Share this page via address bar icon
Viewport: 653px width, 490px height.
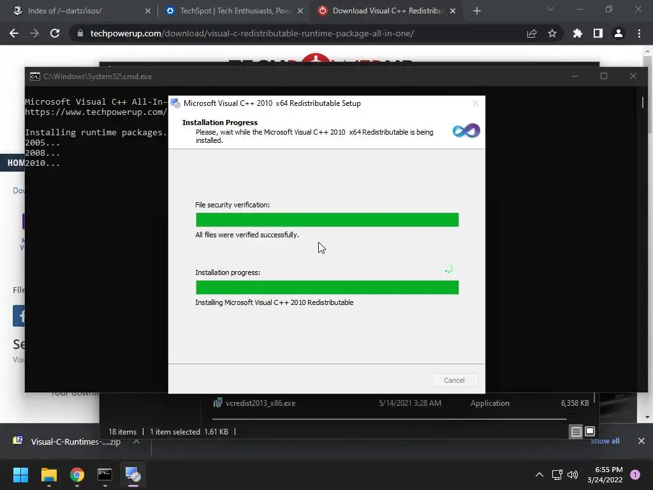click(532, 34)
